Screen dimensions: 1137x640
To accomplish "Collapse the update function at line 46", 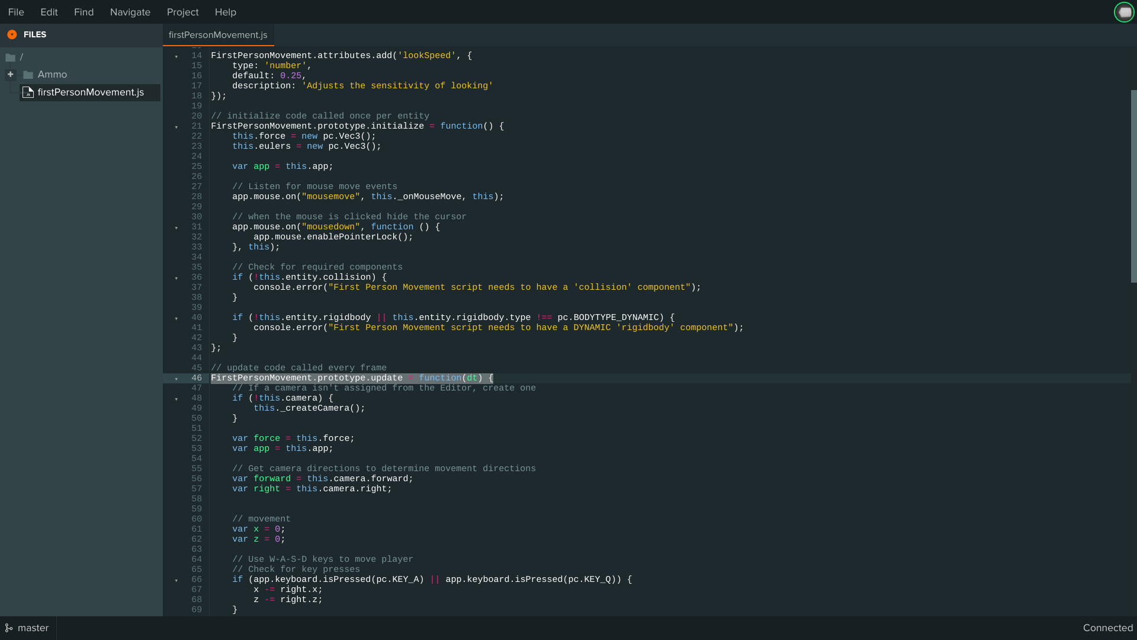I will click(176, 379).
